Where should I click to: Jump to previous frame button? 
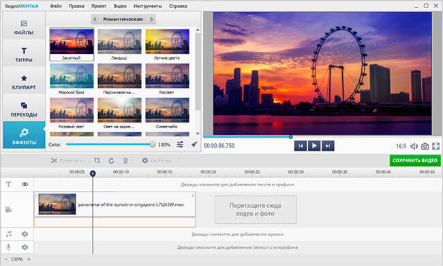click(301, 146)
